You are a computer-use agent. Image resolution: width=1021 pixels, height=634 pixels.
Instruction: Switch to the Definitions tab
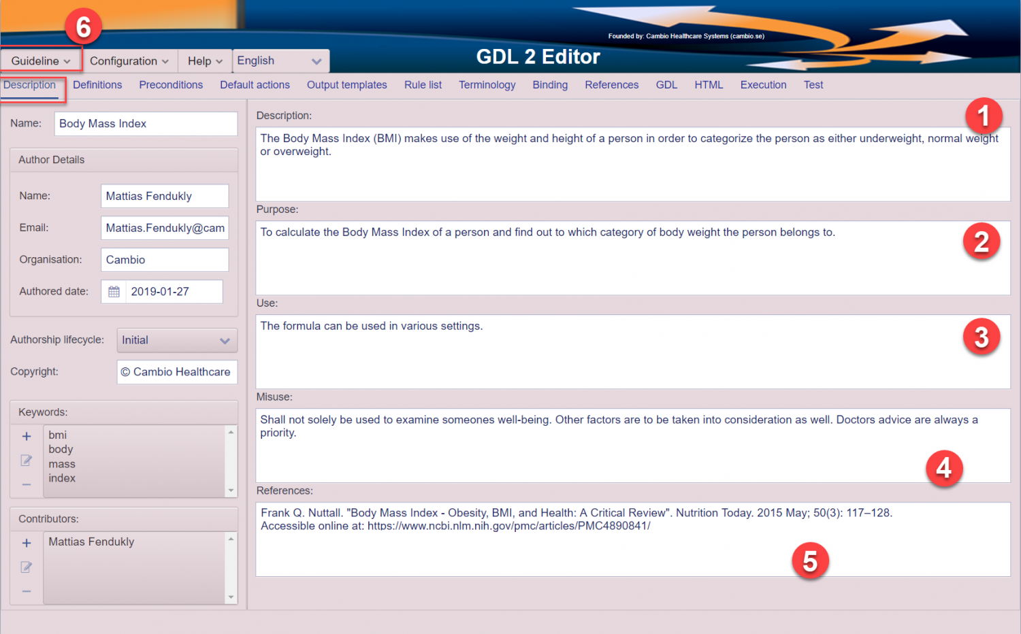[97, 84]
